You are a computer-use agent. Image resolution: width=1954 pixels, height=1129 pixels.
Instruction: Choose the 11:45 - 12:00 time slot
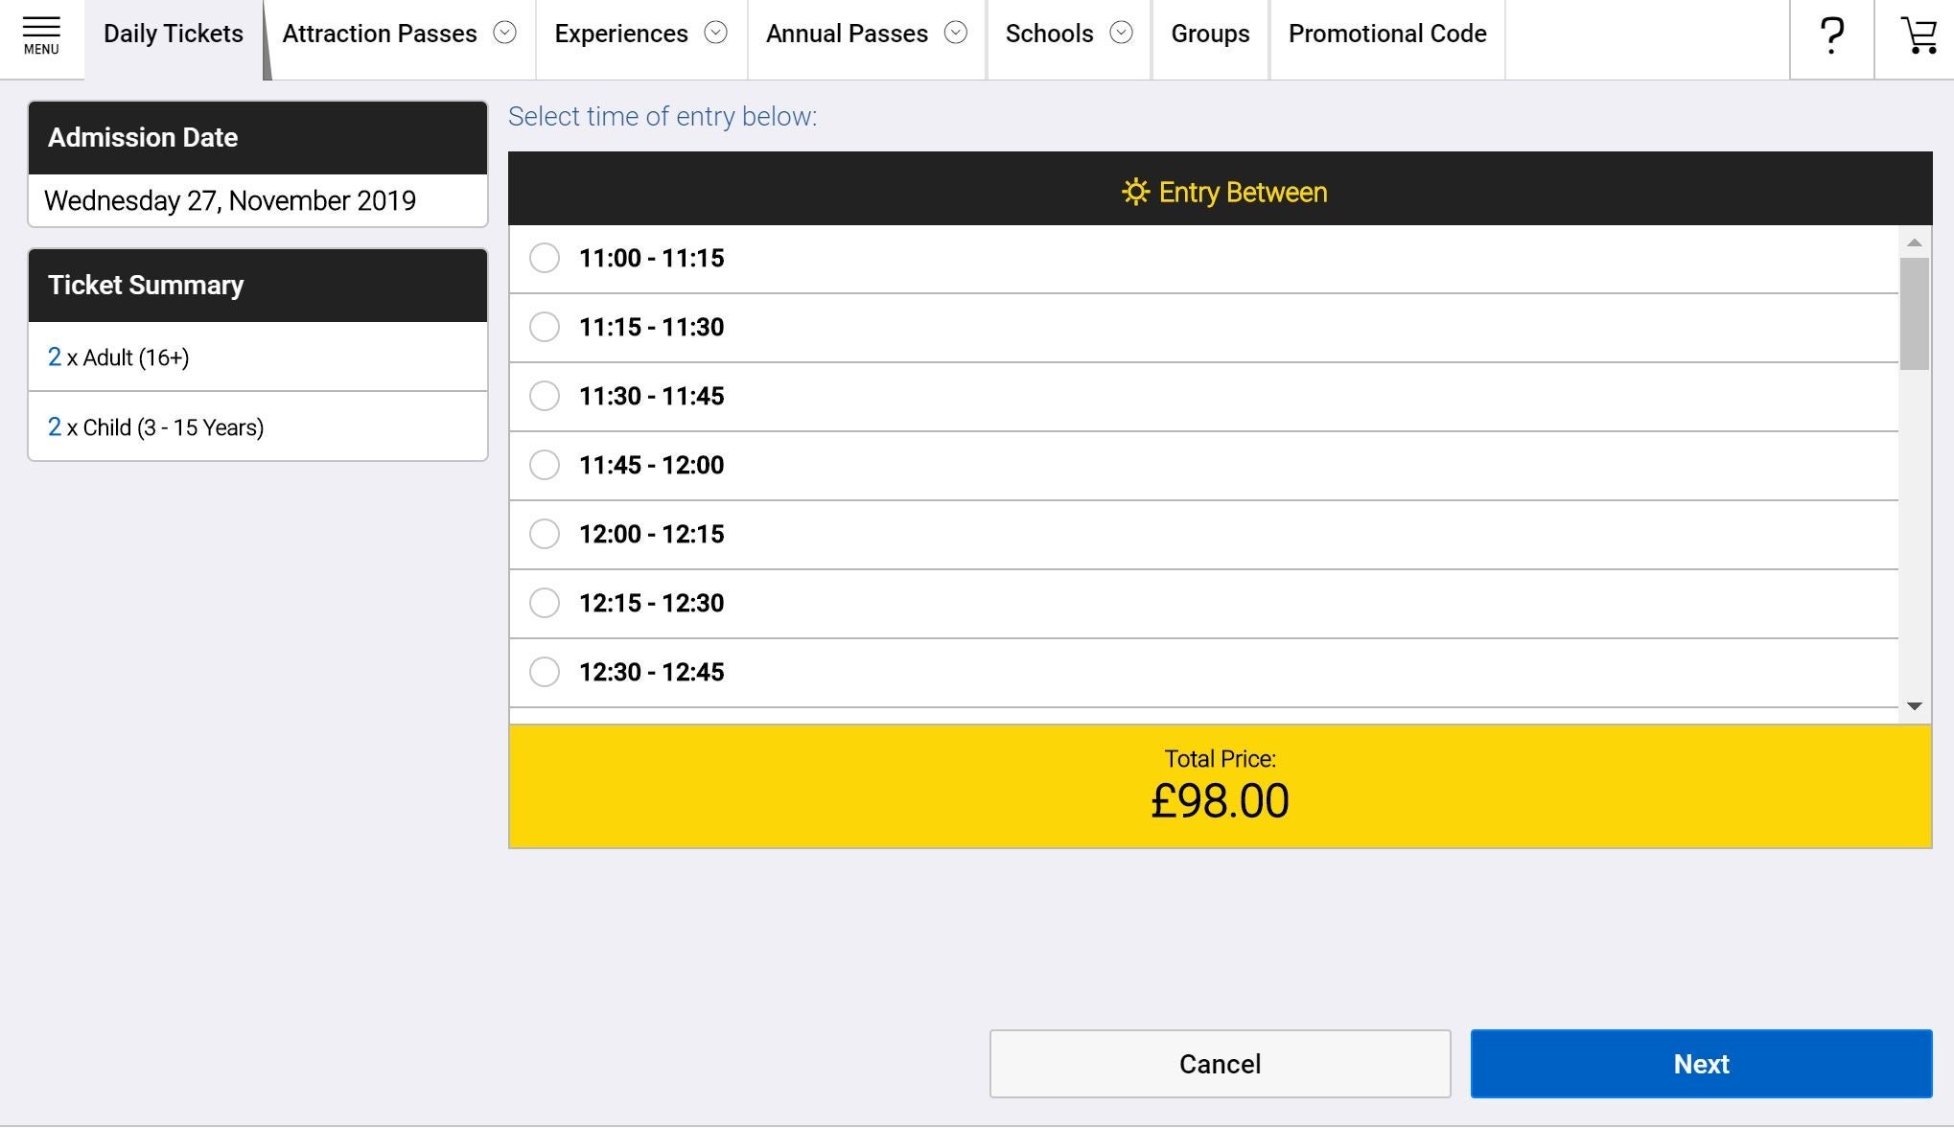click(x=545, y=465)
